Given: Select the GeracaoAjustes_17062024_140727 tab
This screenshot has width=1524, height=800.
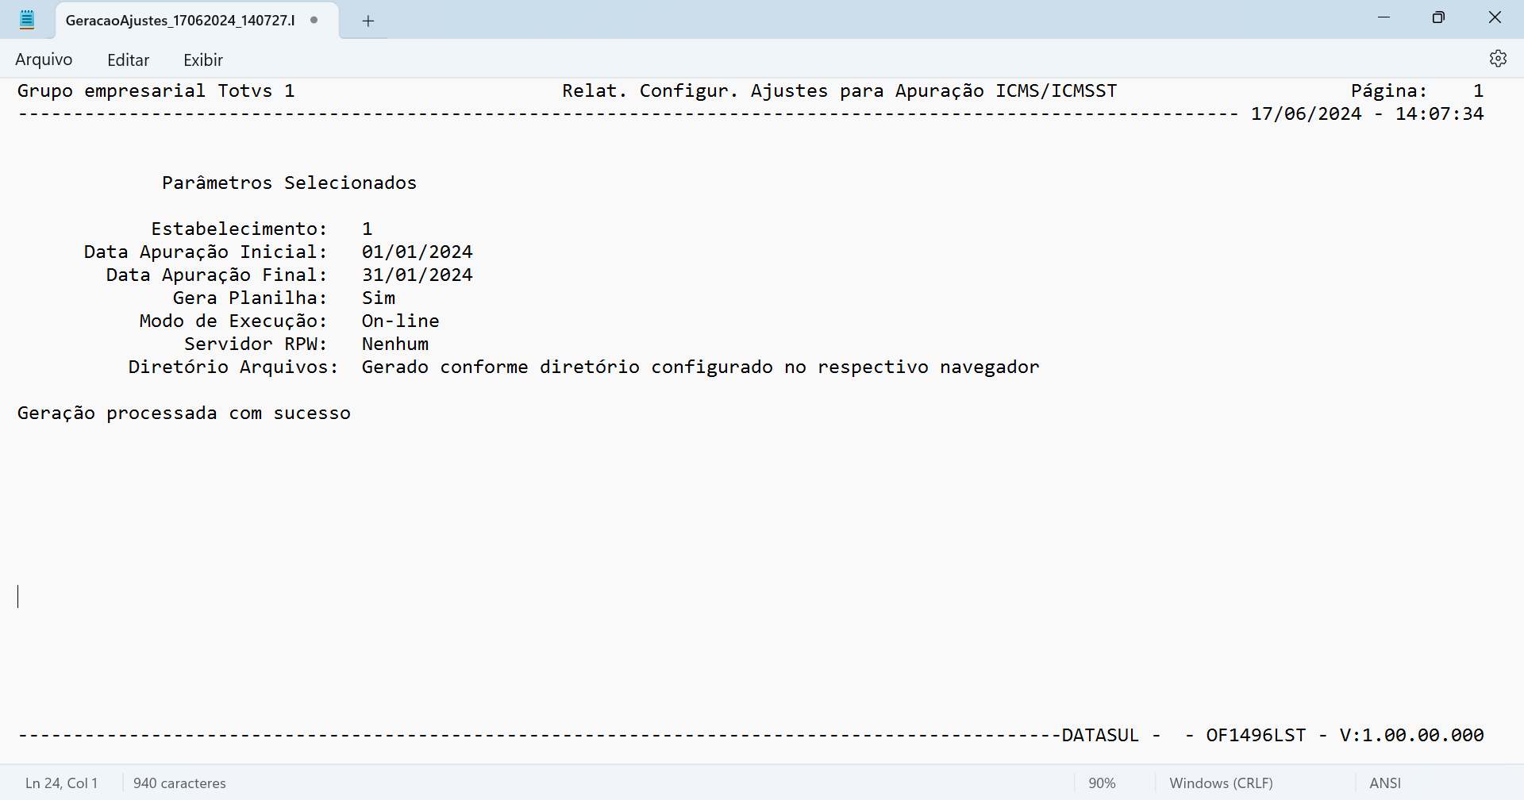Looking at the screenshot, I should click(180, 21).
